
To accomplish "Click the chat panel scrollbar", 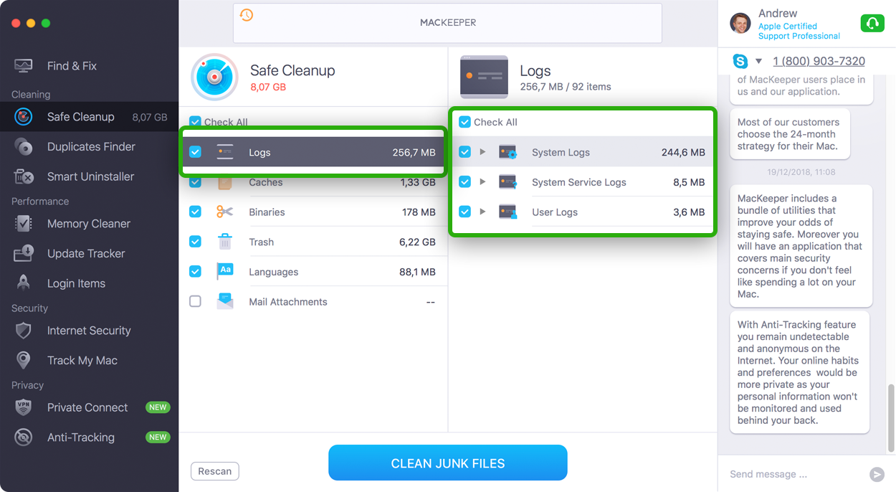I will (892, 418).
